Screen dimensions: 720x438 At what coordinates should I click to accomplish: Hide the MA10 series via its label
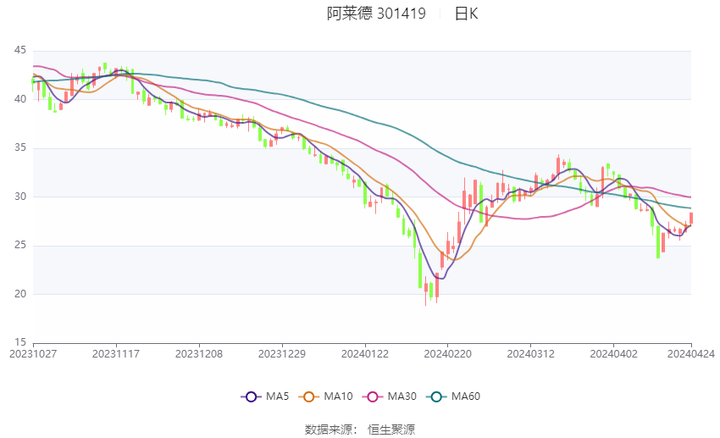point(339,396)
